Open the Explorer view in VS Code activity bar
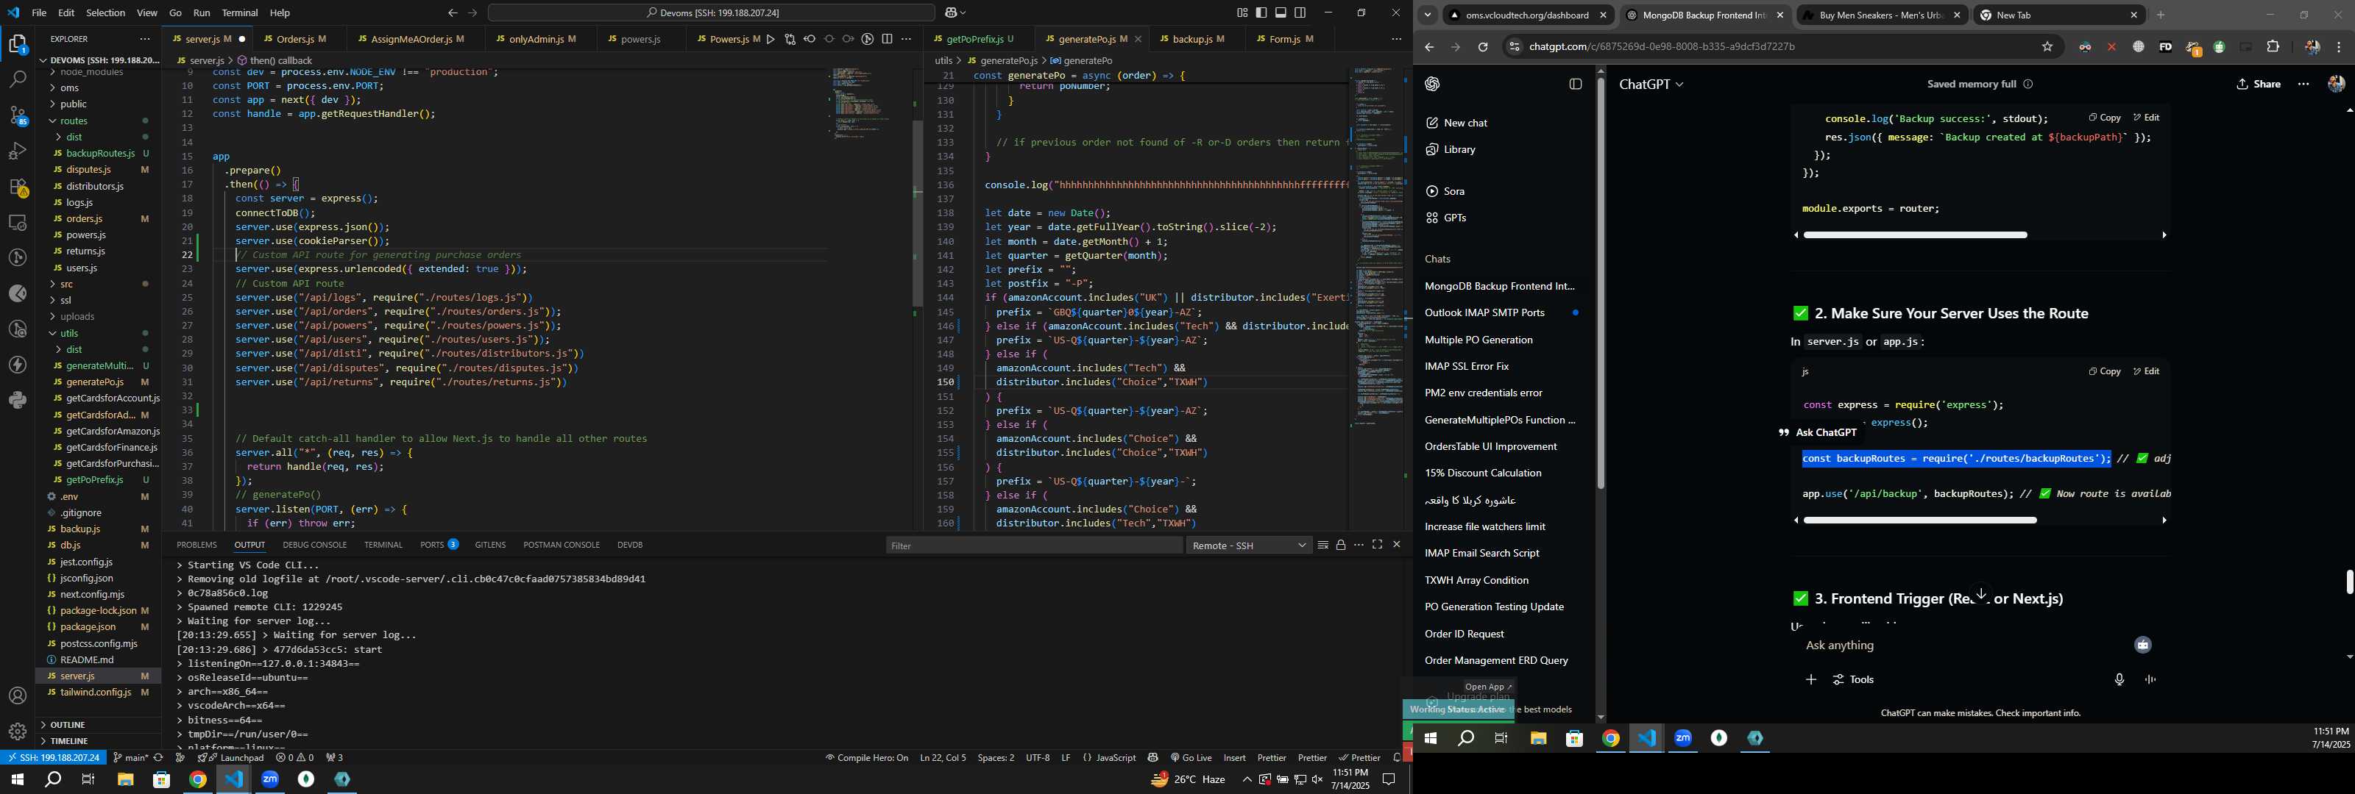The width and height of the screenshot is (2355, 794). pyautogui.click(x=18, y=44)
